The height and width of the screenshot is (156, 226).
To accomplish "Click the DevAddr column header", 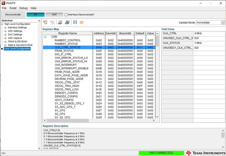I will coord(111,33).
